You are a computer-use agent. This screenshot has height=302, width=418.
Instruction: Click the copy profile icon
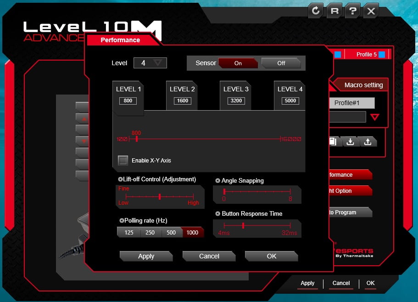(x=333, y=141)
